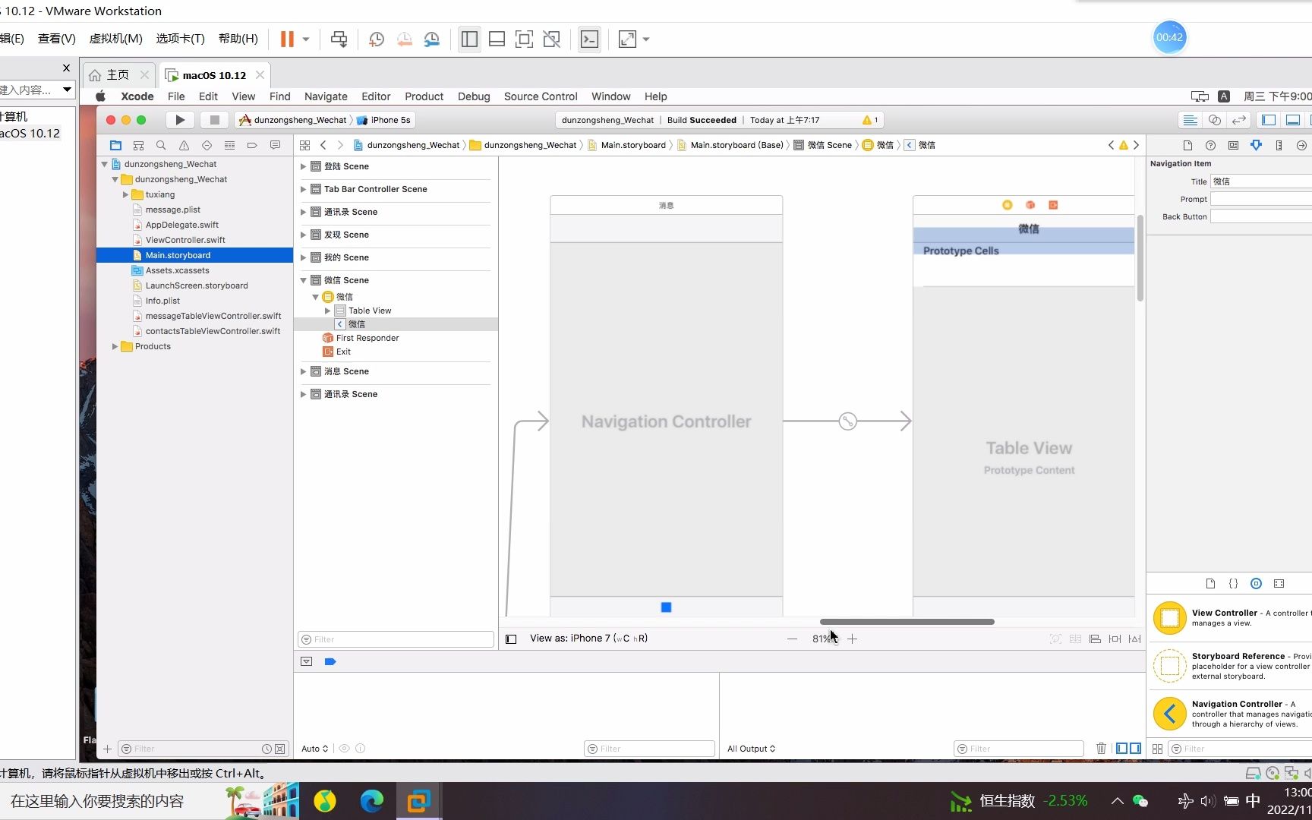Collapse the 微信 Scene disclosure triangle
Viewport: 1312px width, 820px height.
click(x=303, y=280)
